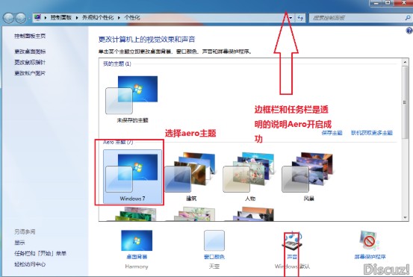Open 更改鼠标指针 link
The height and width of the screenshot is (277, 413).
tap(30, 62)
